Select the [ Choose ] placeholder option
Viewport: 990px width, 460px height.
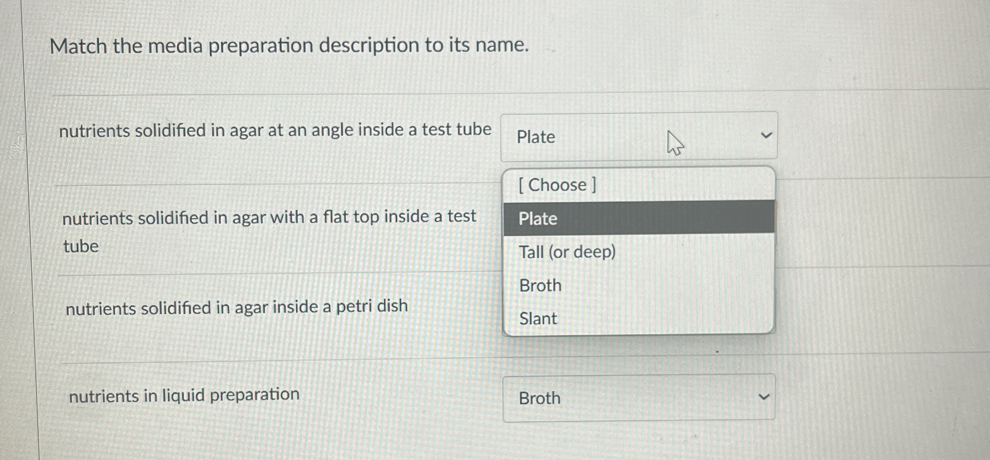click(557, 185)
